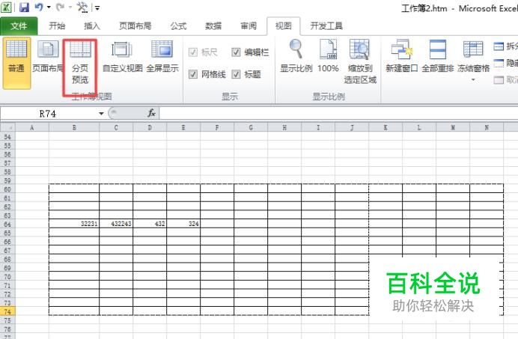518x339 pixels.
Task: Select cell containing 432
Action: [x=150, y=224]
